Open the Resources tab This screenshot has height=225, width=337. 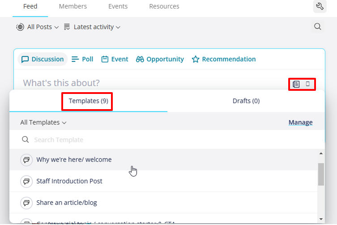(x=164, y=6)
